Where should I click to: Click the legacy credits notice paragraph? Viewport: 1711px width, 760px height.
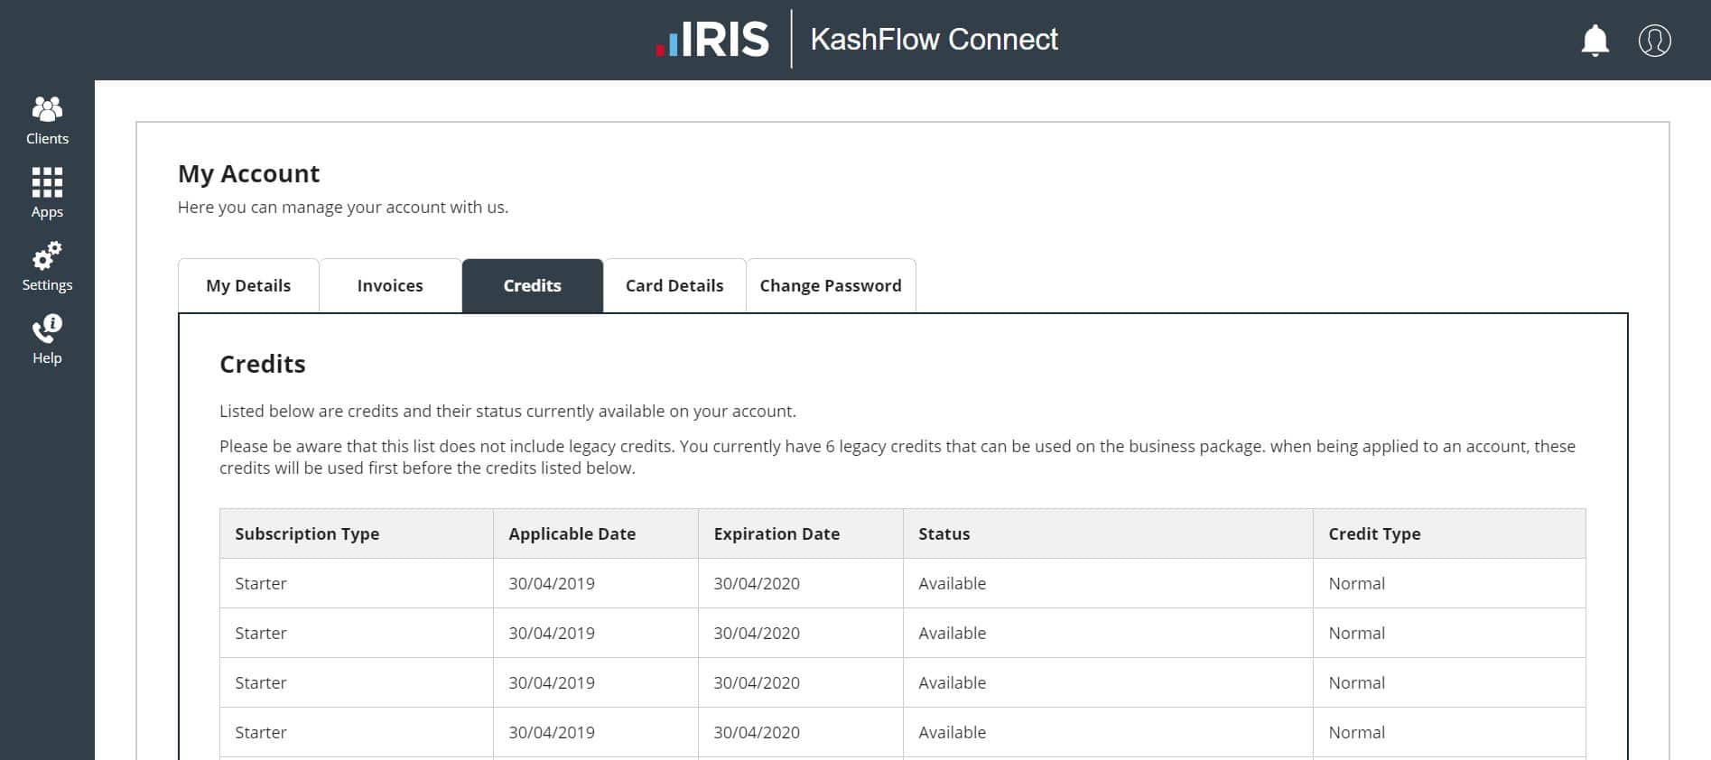tap(897, 457)
